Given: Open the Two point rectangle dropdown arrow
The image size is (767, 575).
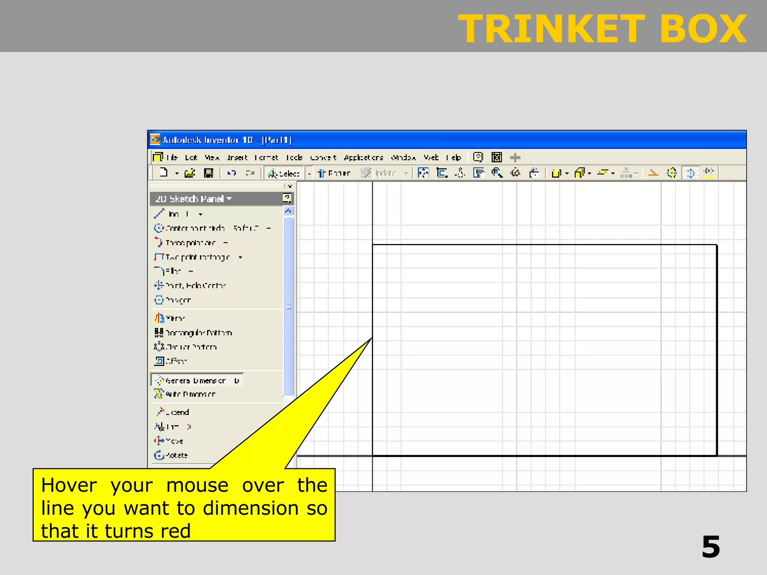Looking at the screenshot, I should click(240, 258).
